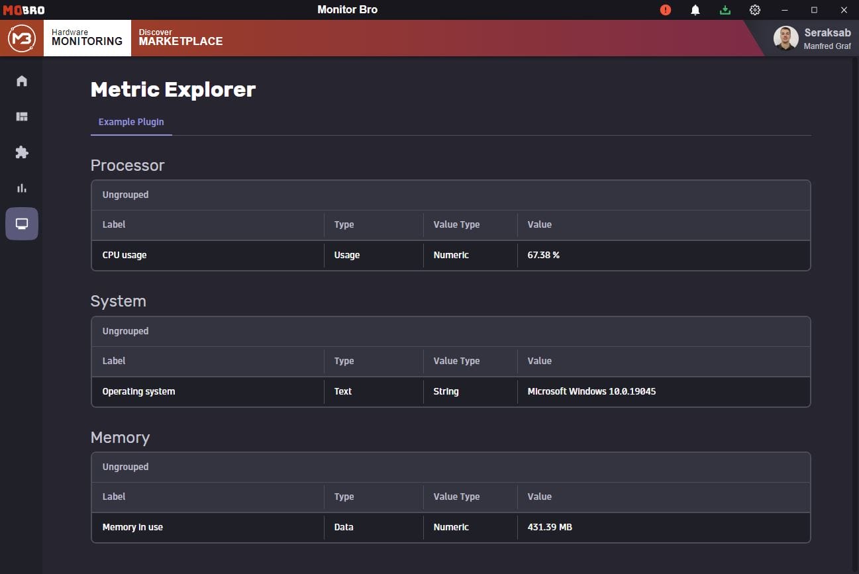859x574 pixels.
Task: Click the Usage type cell
Action: tap(347, 255)
